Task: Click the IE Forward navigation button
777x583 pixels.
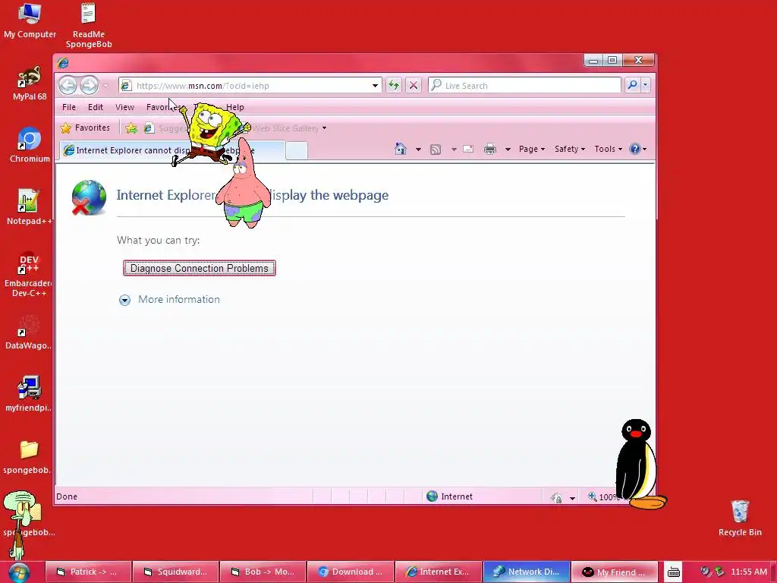Action: 90,85
